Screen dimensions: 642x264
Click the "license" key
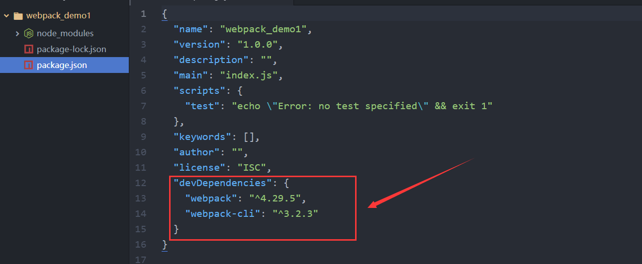[200, 168]
